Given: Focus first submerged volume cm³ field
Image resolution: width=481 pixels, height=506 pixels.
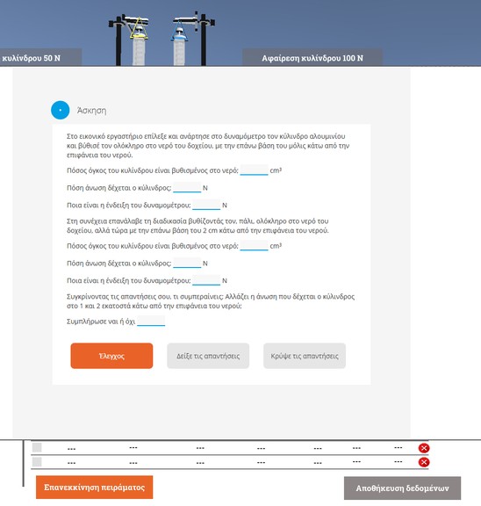Looking at the screenshot, I should 254,170.
